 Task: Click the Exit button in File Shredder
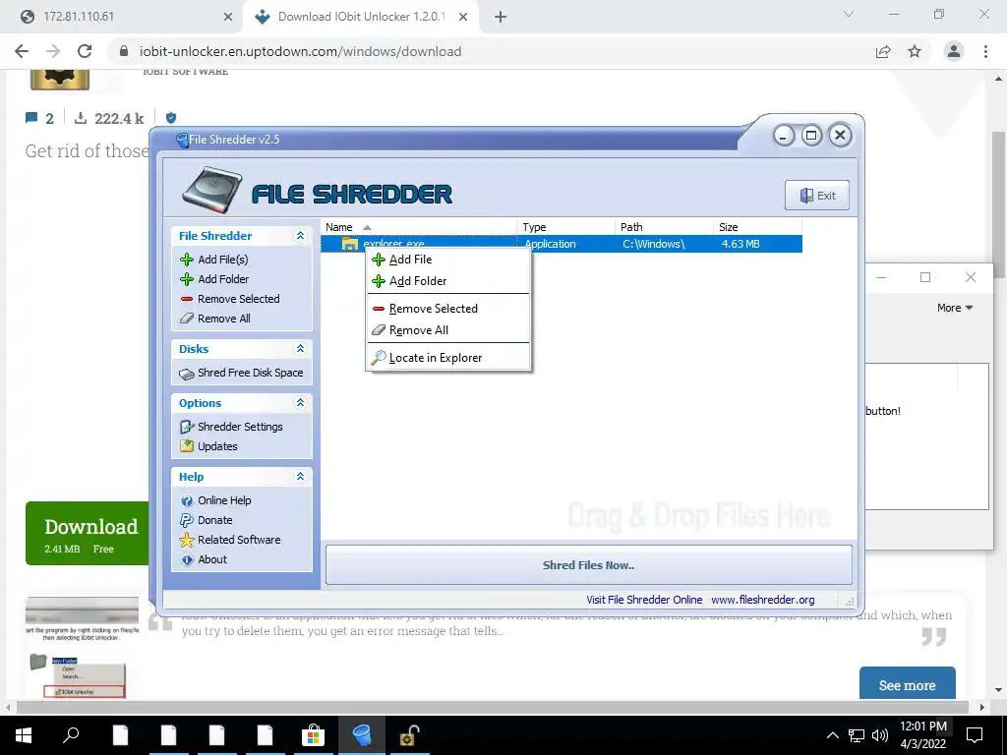click(x=817, y=196)
